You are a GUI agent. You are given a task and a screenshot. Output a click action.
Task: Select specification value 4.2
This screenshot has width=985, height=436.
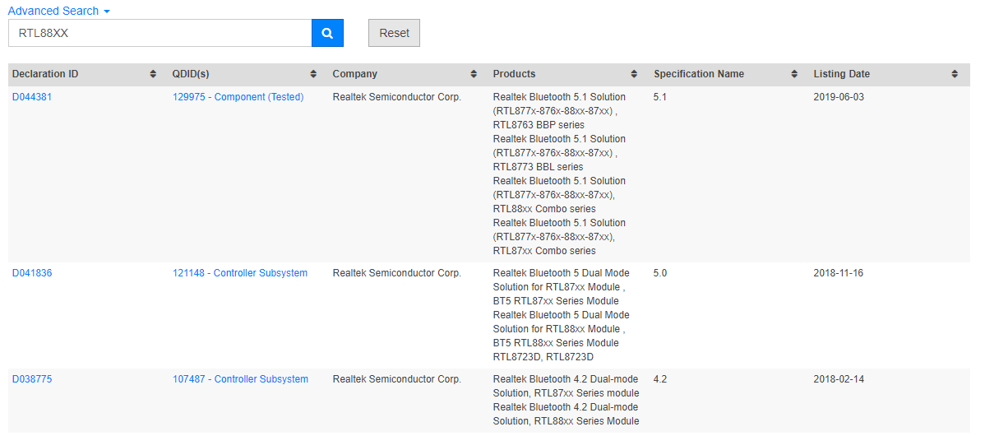pyautogui.click(x=659, y=379)
